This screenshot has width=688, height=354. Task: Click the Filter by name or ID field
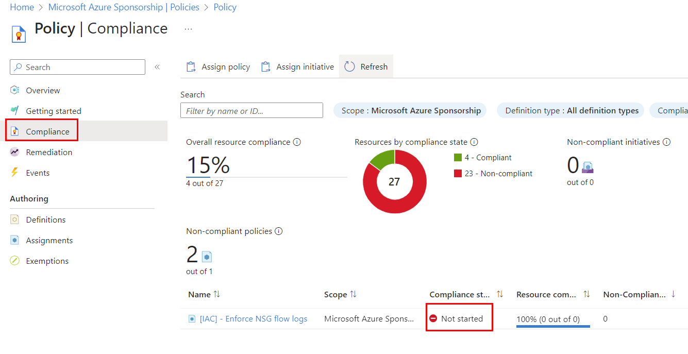[251, 110]
